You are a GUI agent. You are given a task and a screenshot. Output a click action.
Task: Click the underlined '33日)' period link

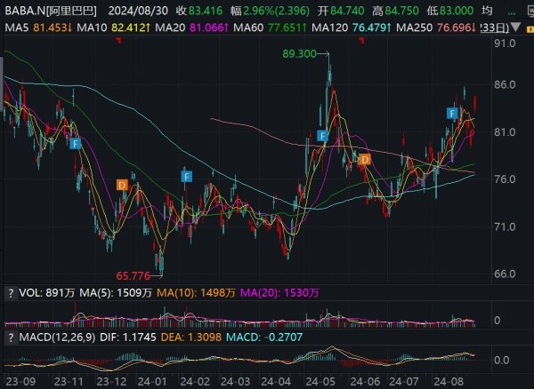click(494, 28)
